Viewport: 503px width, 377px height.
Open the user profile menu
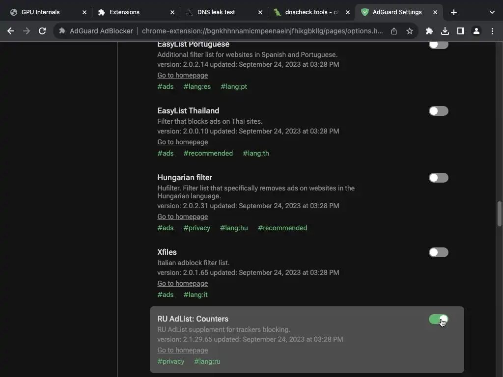point(476,31)
